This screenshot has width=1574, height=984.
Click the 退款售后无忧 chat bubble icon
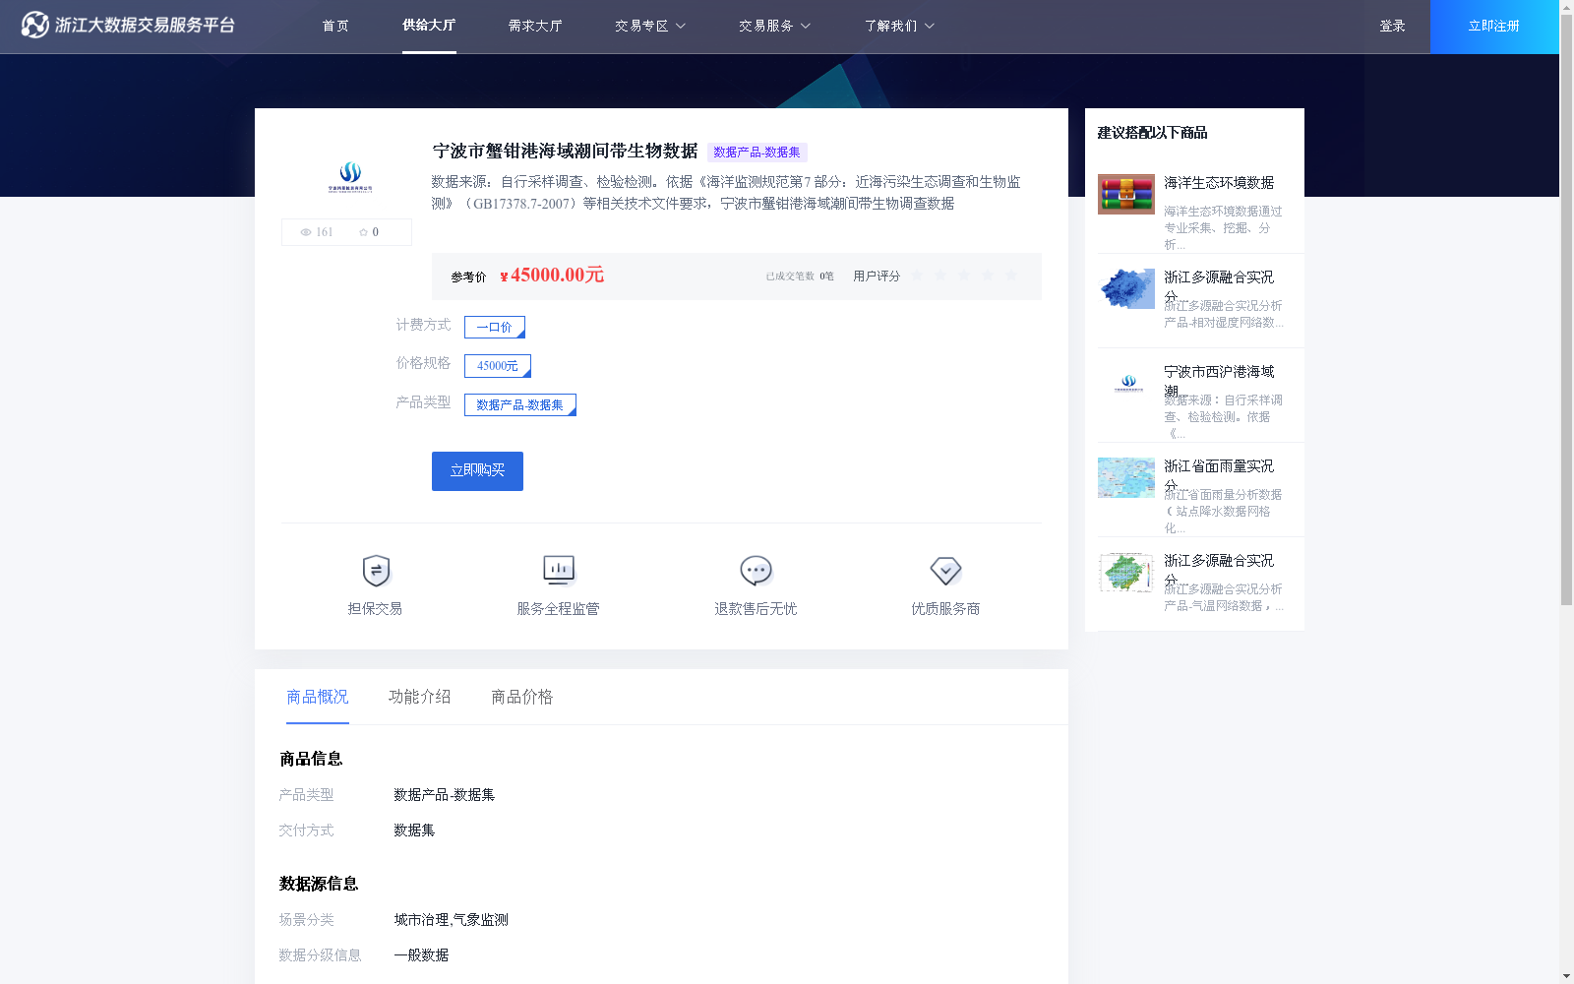756,571
